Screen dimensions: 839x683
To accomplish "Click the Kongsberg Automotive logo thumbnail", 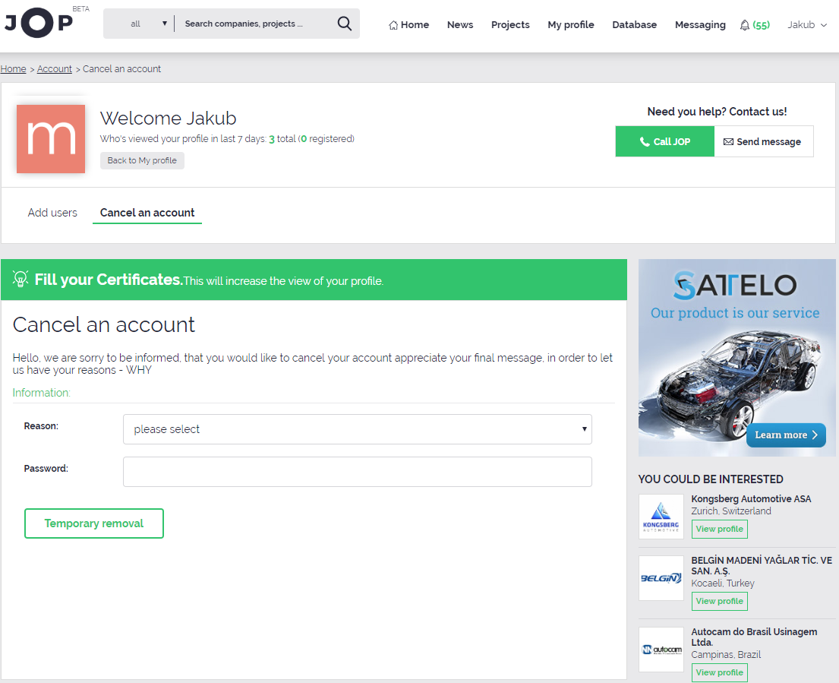I will (x=661, y=516).
